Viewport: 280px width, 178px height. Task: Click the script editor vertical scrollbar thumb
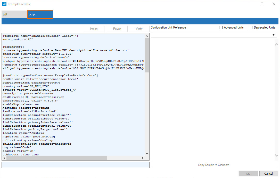(x=147, y=55)
